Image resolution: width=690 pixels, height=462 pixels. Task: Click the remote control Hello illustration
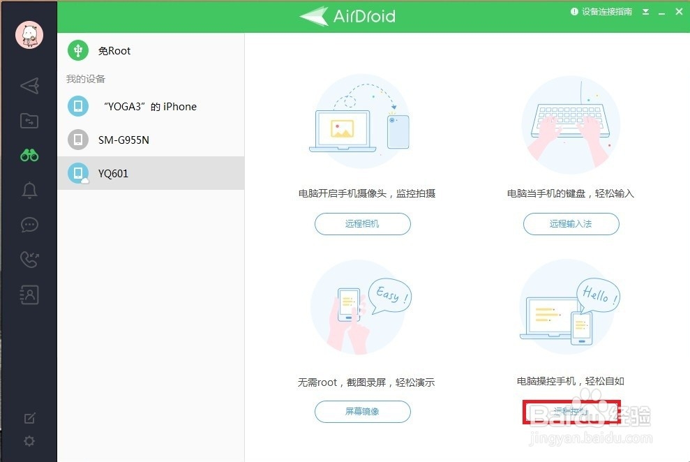click(570, 307)
